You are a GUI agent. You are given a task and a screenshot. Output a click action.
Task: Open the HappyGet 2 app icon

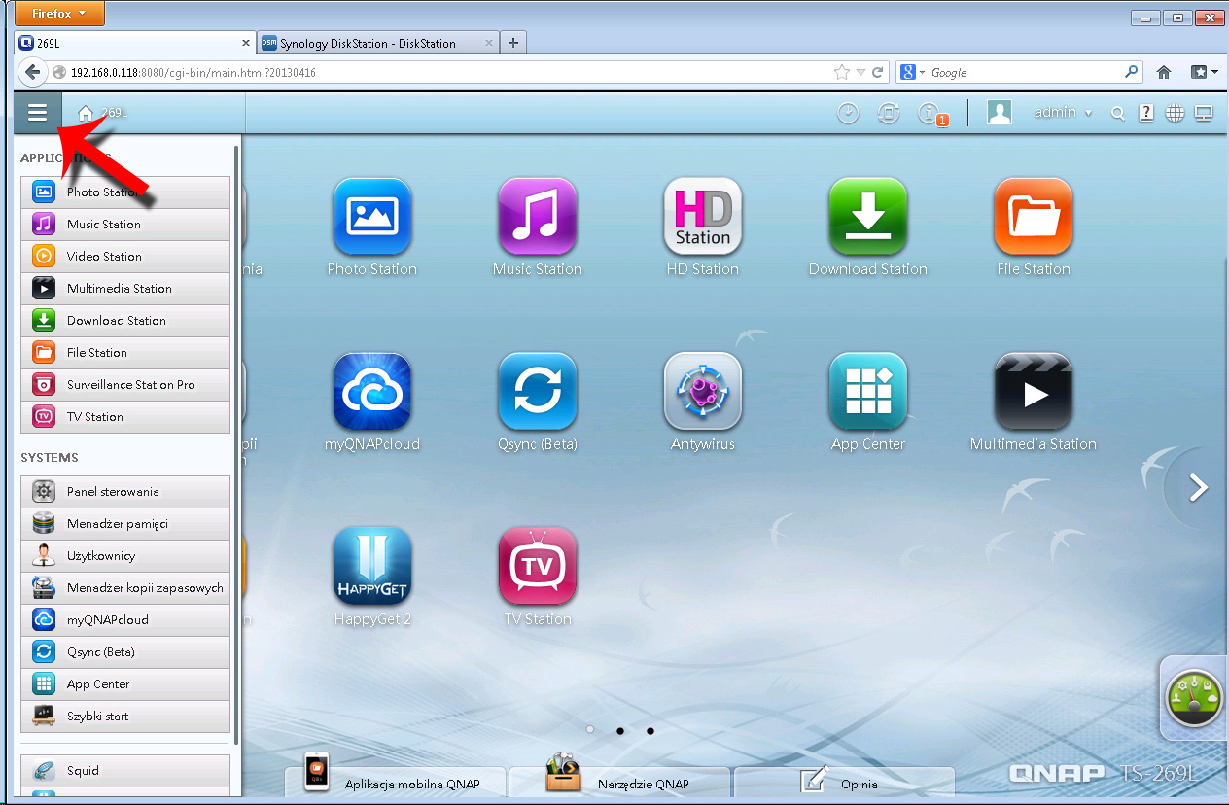[x=371, y=567]
